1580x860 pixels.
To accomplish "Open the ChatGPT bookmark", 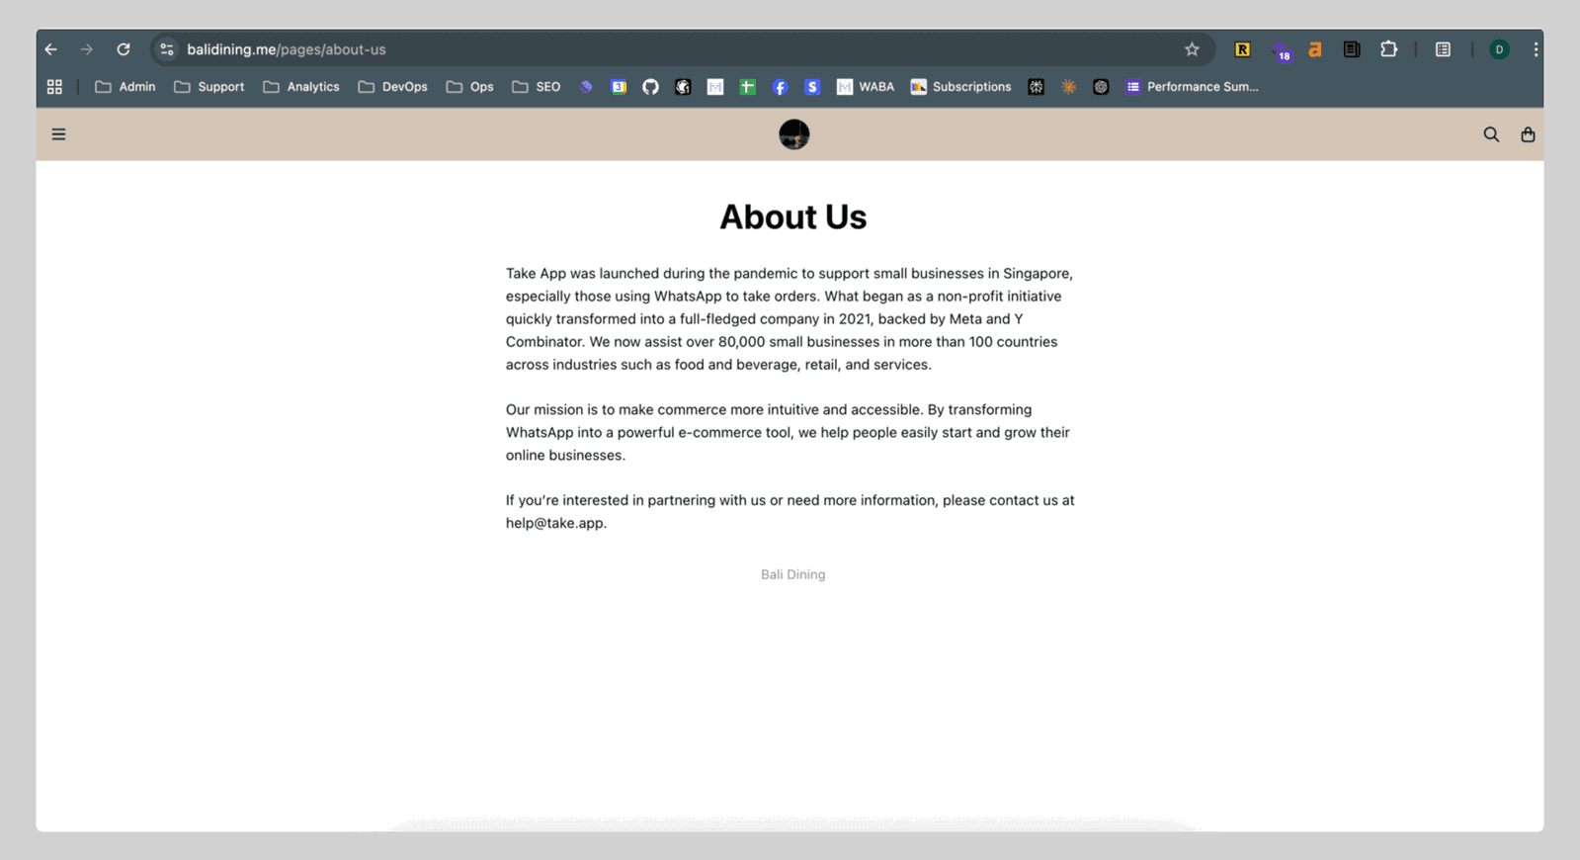I will (1101, 87).
